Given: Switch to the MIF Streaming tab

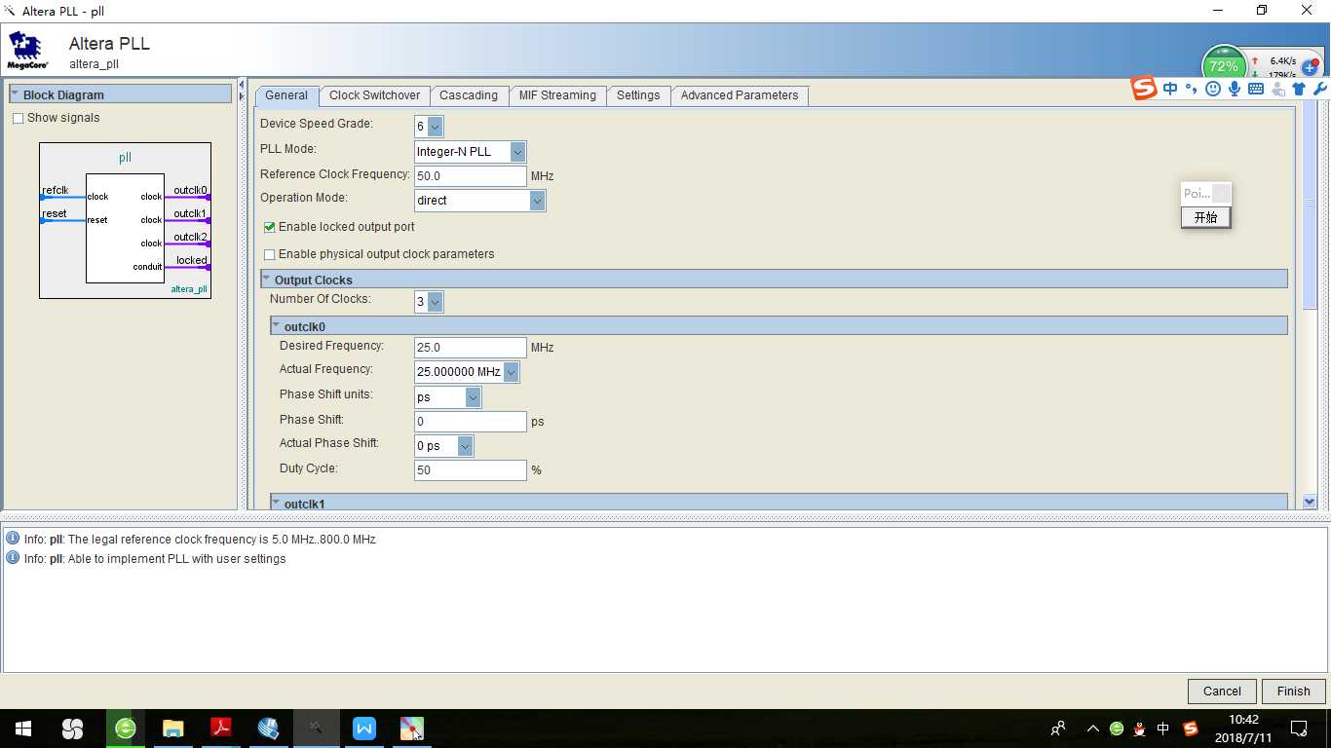Looking at the screenshot, I should pyautogui.click(x=557, y=95).
